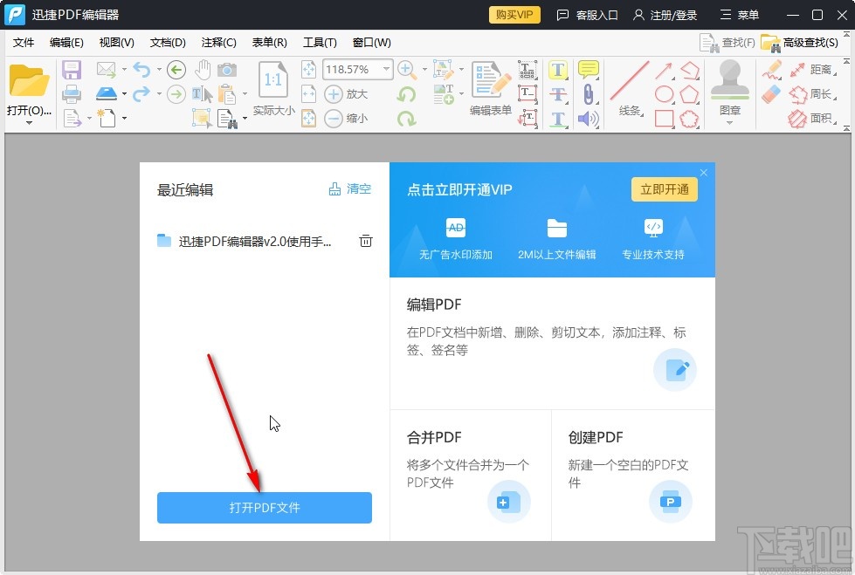This screenshot has width=855, height=575.
Task: Open the zoom level 118.57% dropdown
Action: [x=386, y=69]
